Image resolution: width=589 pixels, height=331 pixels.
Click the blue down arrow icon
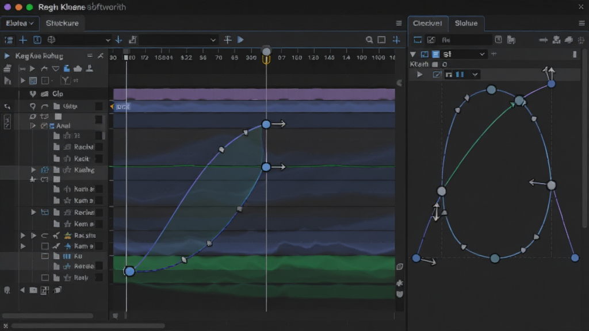pos(118,40)
